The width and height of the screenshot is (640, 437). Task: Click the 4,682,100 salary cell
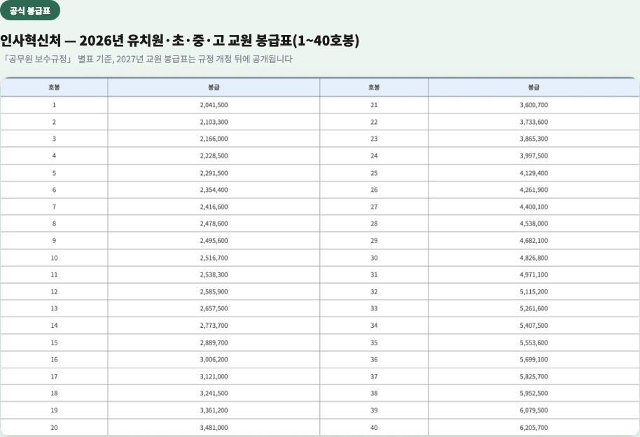[534, 241]
